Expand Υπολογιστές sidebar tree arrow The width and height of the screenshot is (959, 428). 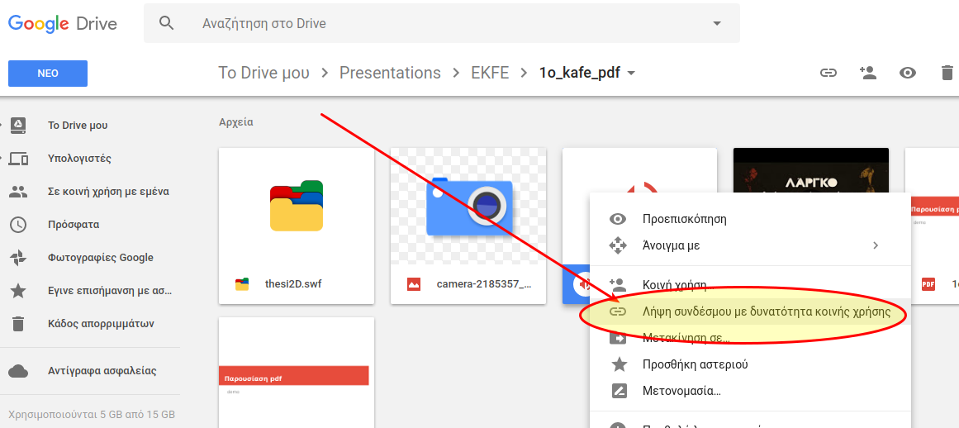2,159
